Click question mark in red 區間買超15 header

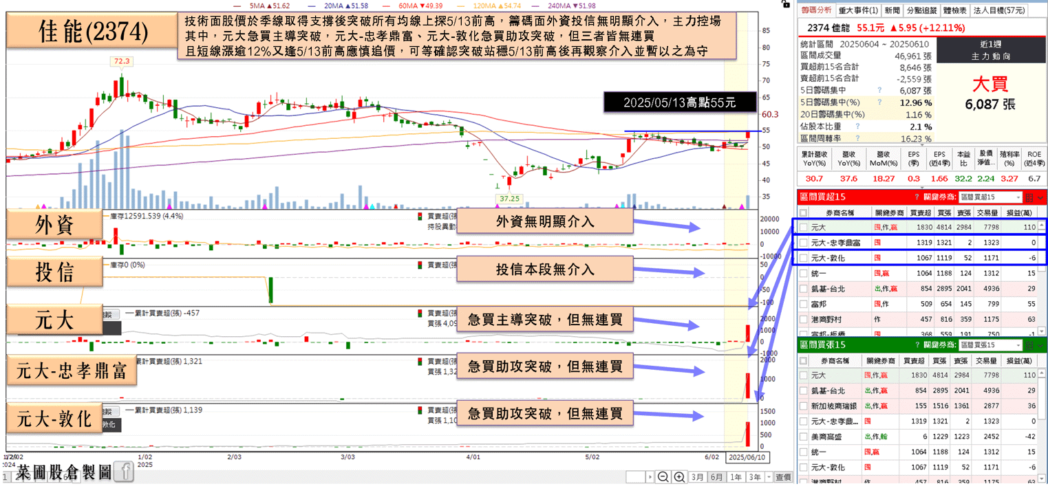(x=917, y=197)
